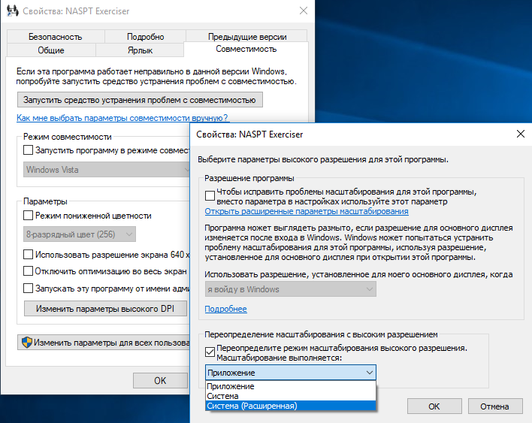Enable compatibility mode checkbox
532x423 pixels.
[28, 150]
